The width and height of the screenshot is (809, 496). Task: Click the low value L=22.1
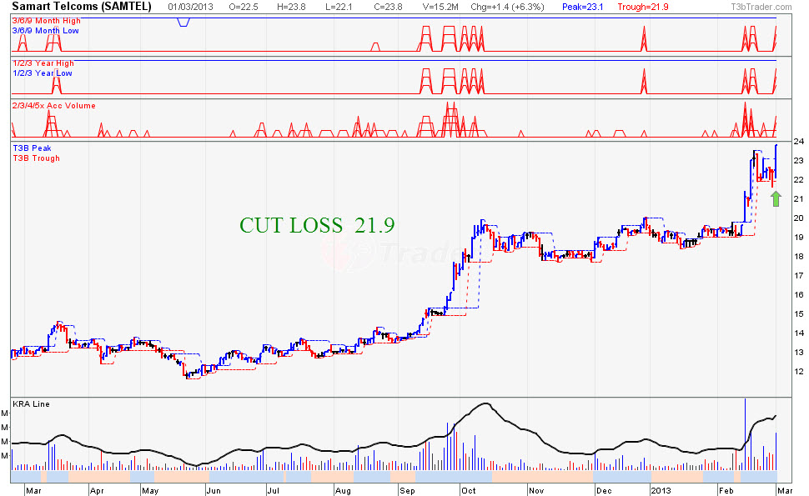pos(339,8)
